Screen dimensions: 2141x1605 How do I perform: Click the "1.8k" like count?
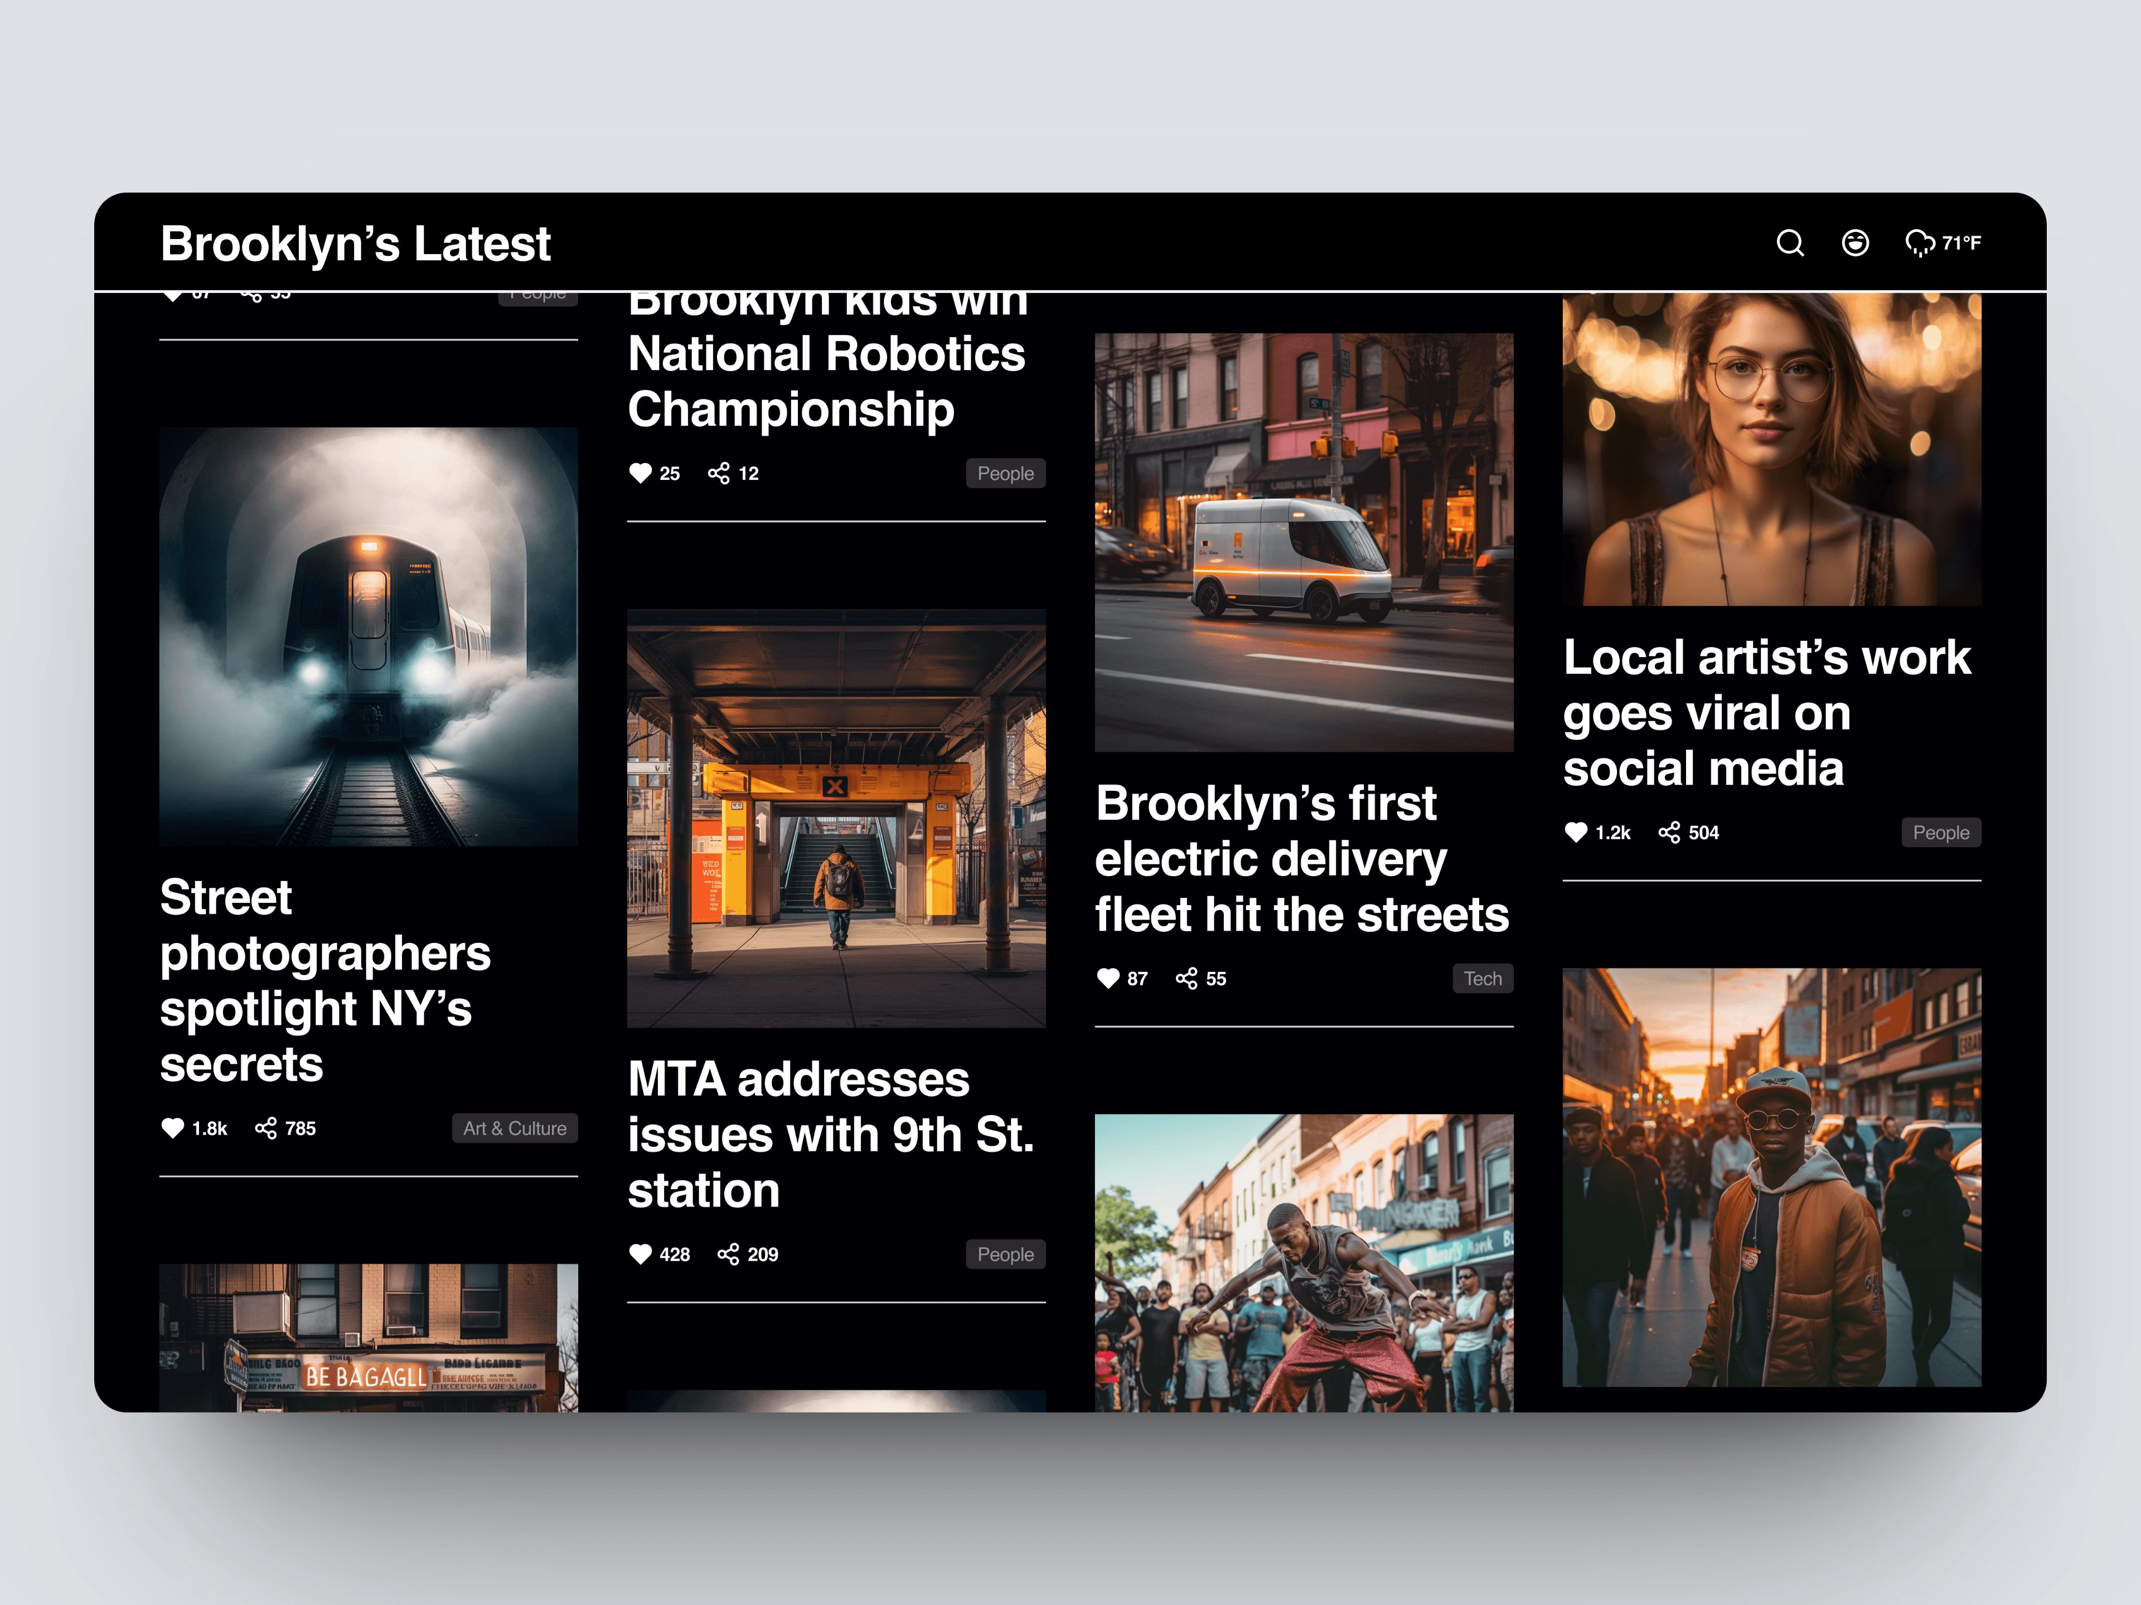pyautogui.click(x=209, y=1128)
